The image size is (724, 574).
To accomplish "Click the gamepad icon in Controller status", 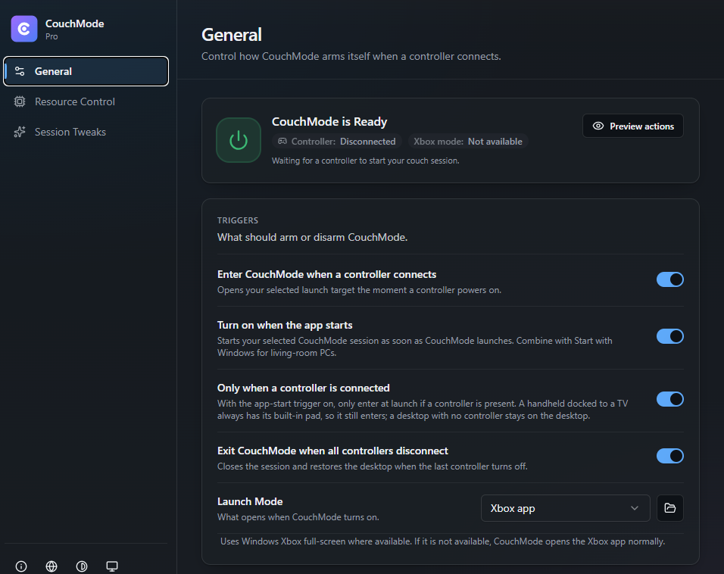I will [282, 142].
